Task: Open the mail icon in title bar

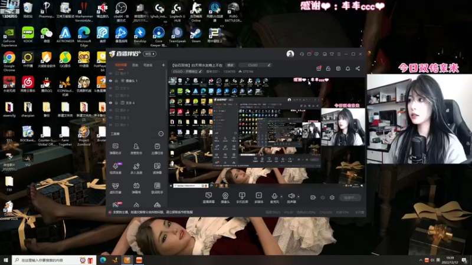Action: [x=309, y=54]
